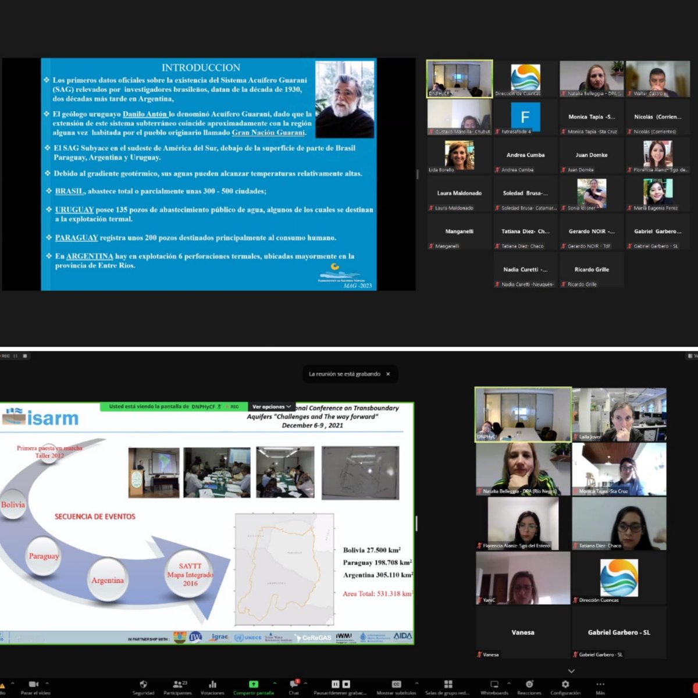The image size is (698, 698).
Task: Select Laila Jover's video tile
Action: [619, 414]
